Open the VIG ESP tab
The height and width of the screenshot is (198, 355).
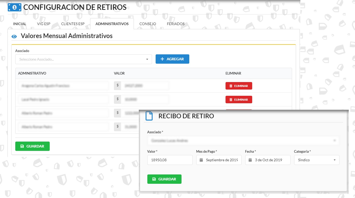click(x=44, y=24)
